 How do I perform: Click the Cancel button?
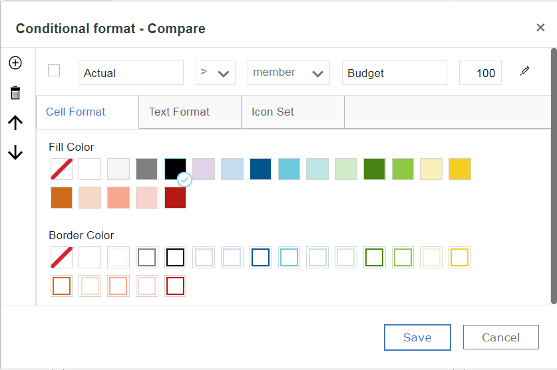[501, 337]
